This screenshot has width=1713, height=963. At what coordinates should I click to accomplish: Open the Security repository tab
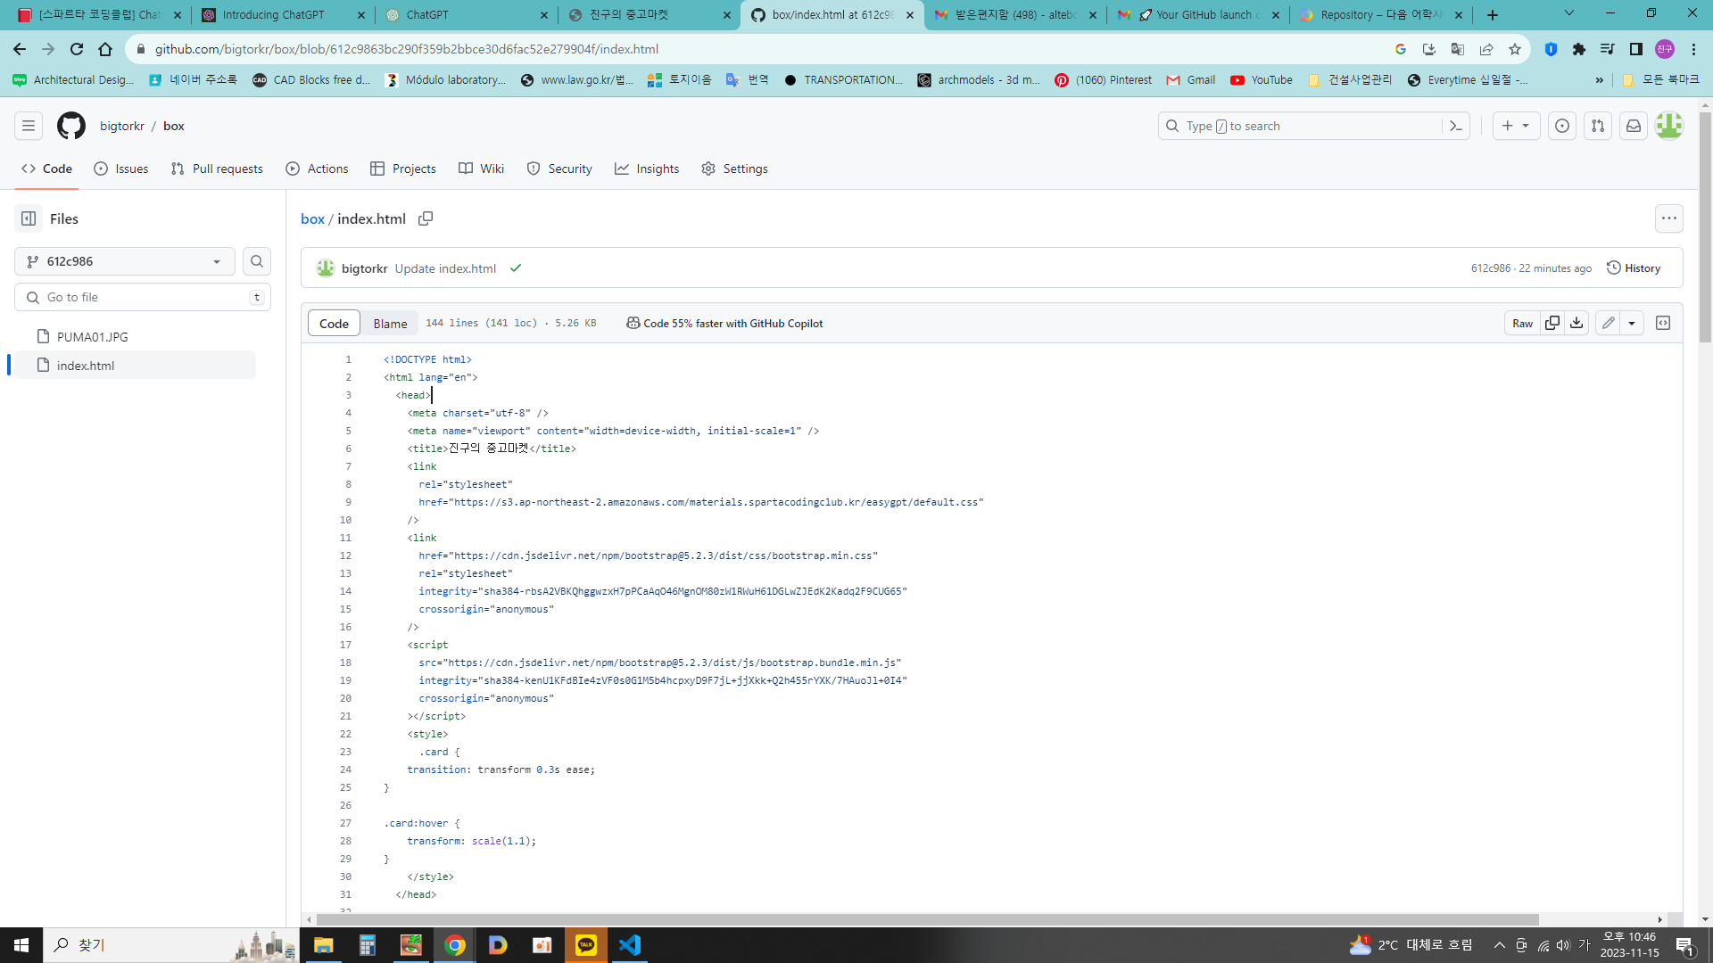click(559, 169)
